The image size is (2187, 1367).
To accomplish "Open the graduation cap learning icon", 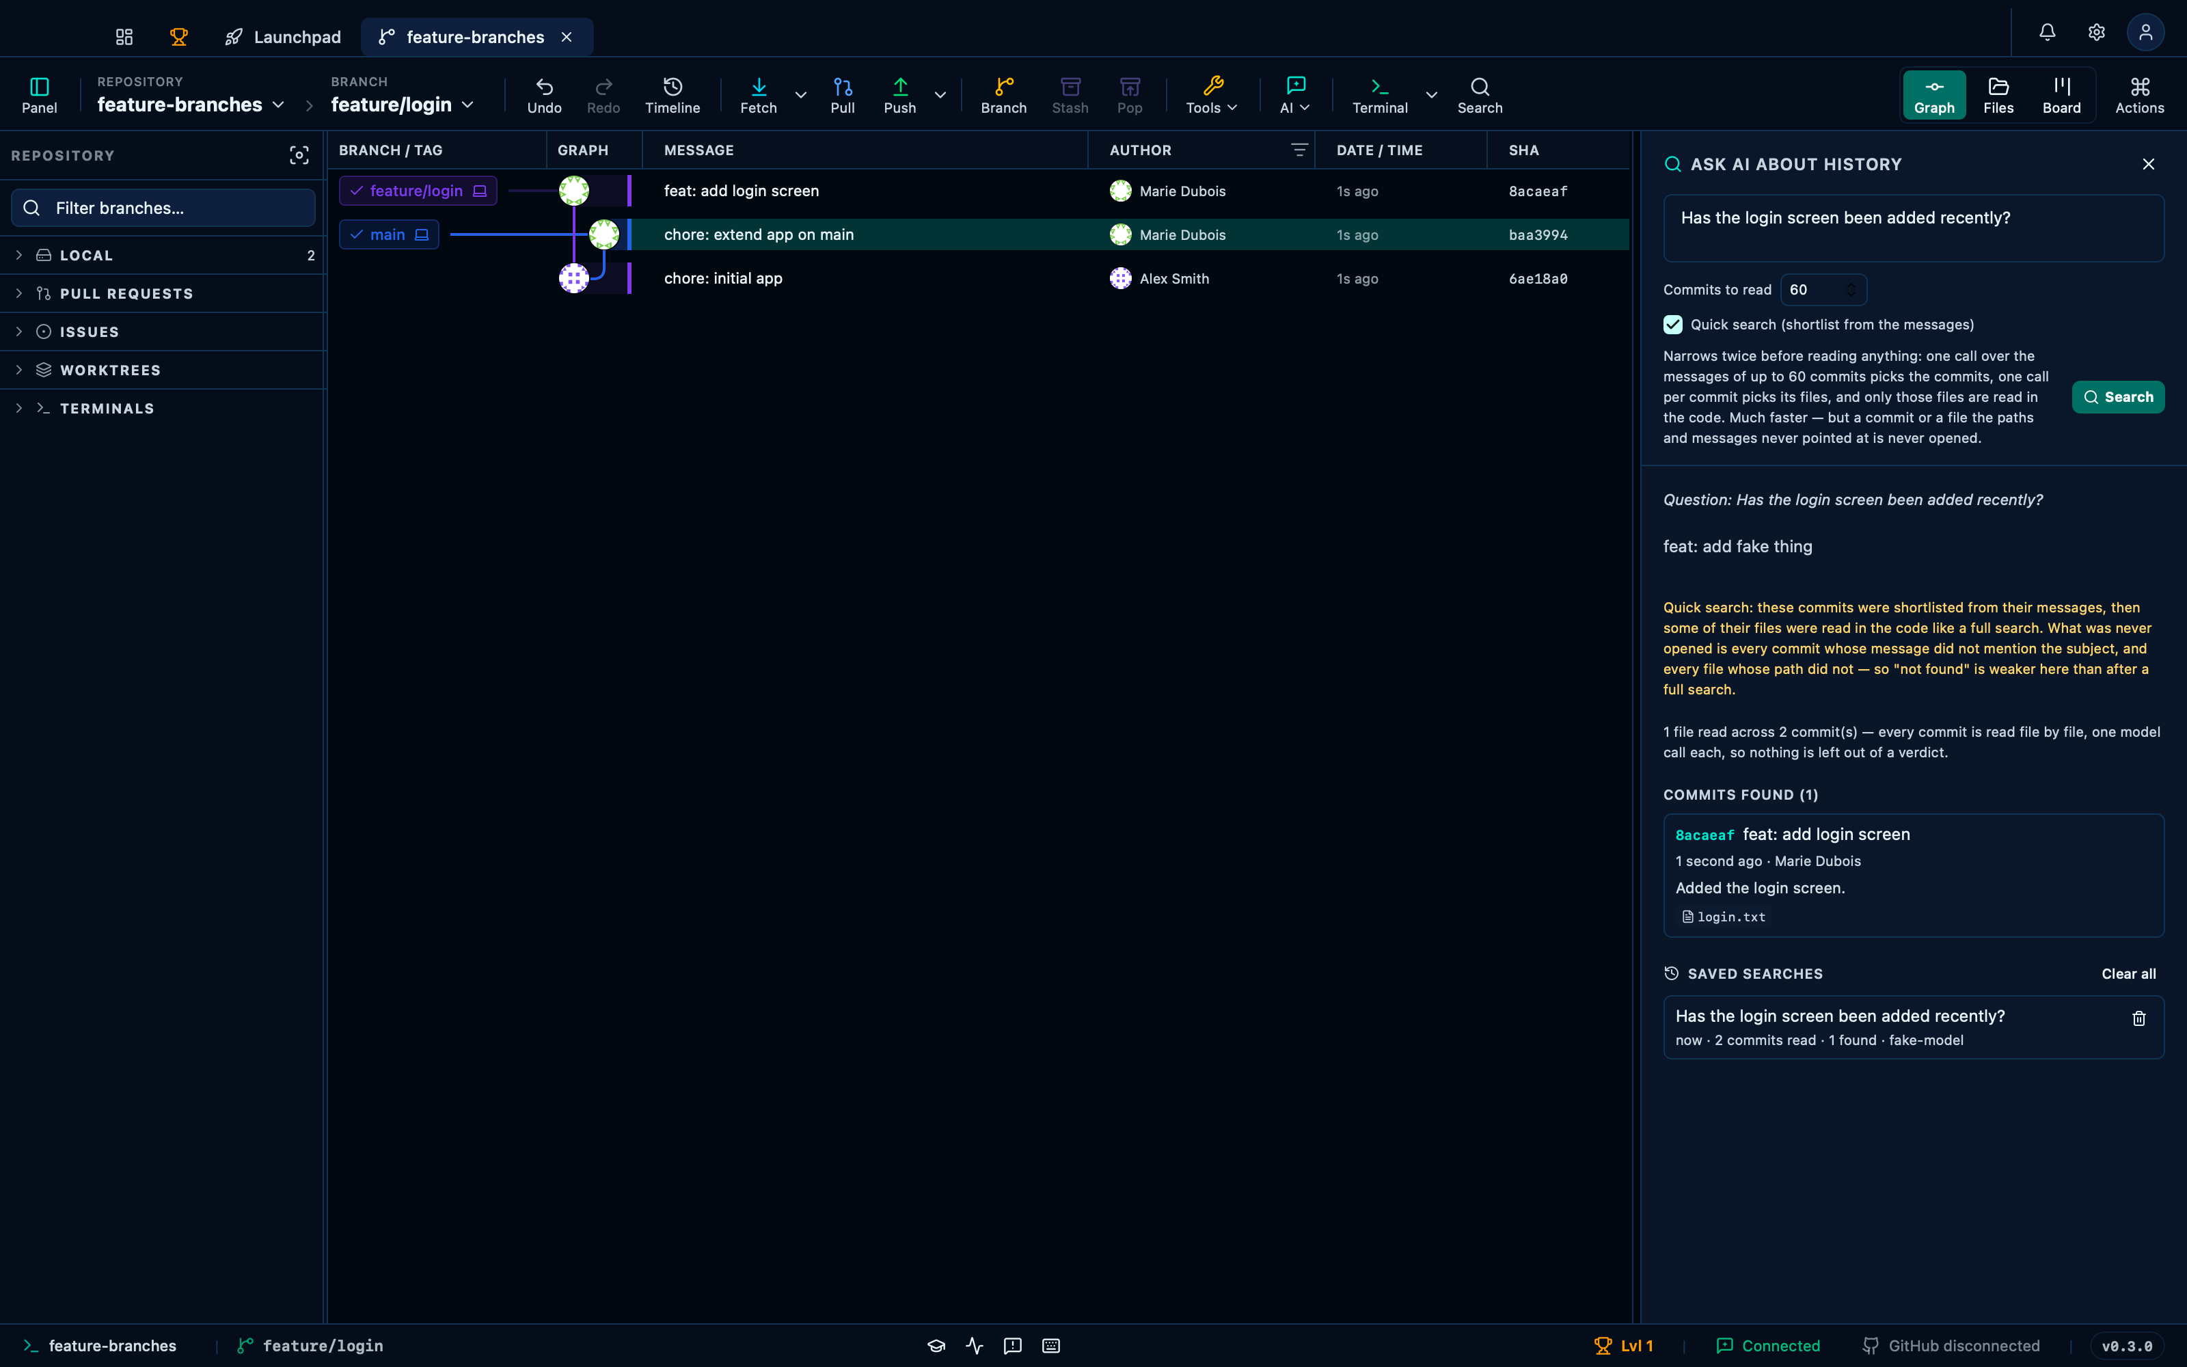I will (936, 1346).
